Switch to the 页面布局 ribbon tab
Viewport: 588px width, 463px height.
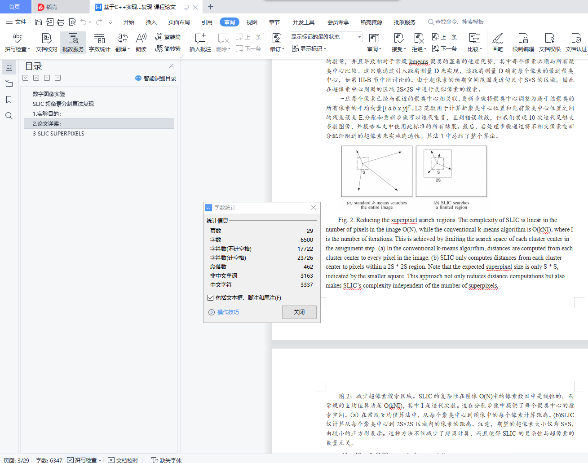coord(179,22)
